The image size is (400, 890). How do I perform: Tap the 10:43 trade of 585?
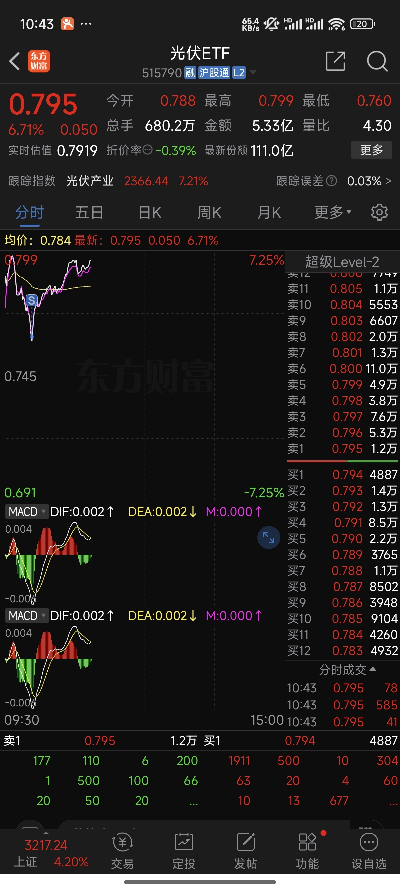[x=342, y=704]
